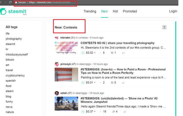Filter by the nature tag
The image size is (183, 116).
point(10,112)
